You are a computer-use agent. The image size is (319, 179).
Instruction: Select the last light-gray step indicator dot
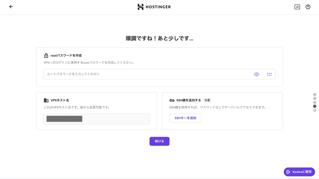[315, 110]
